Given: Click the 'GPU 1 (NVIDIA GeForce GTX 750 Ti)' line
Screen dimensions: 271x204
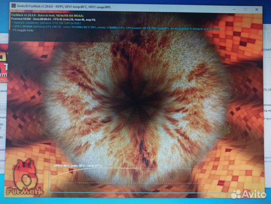Looking at the screenshot, I should click(115, 27).
